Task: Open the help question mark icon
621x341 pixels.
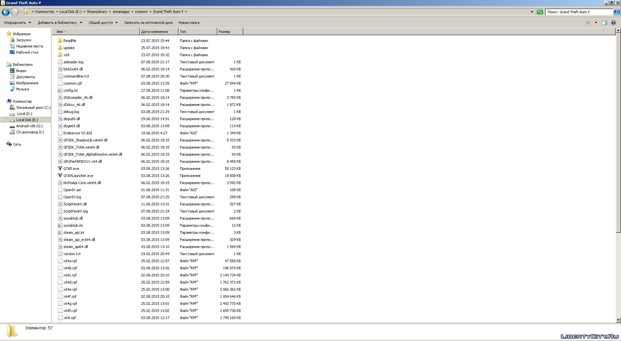Action: pyautogui.click(x=613, y=23)
